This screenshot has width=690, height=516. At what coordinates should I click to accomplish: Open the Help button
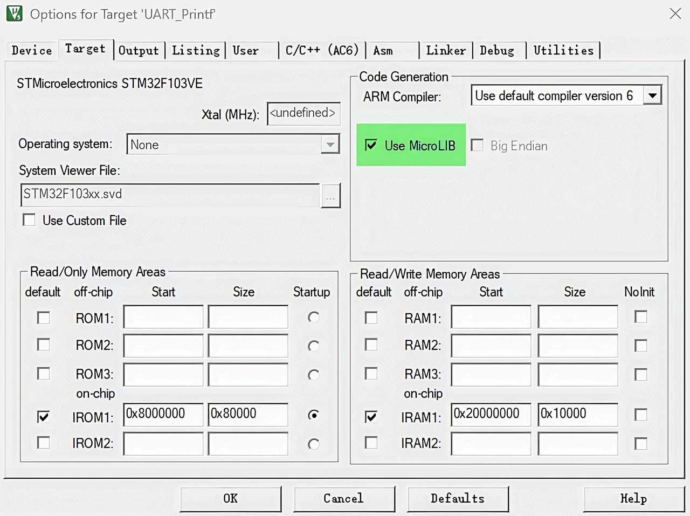pyautogui.click(x=633, y=499)
